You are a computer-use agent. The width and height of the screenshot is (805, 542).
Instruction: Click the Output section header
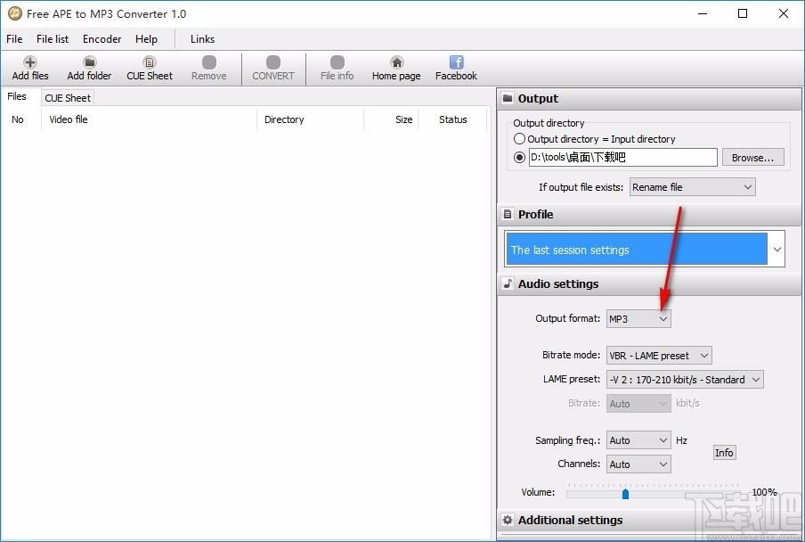point(649,99)
